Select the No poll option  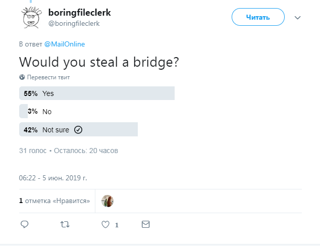pyautogui.click(x=47, y=112)
